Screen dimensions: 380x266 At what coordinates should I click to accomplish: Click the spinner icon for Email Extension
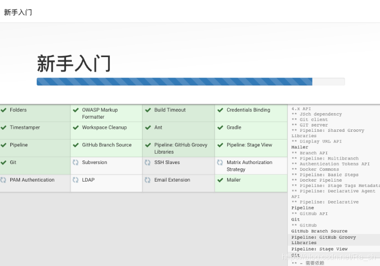[148, 180]
